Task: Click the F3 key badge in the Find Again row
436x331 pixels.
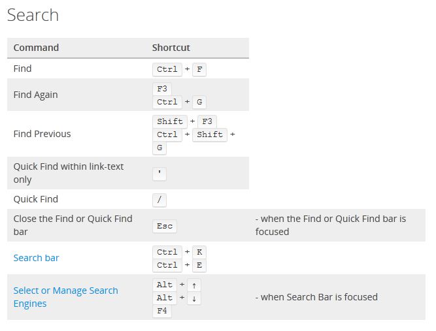Action: coord(162,89)
